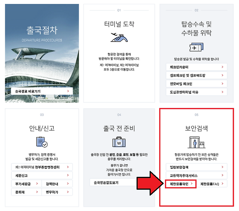Click the security screening gate icon
Screen dimensions: 239x211
tap(196, 142)
